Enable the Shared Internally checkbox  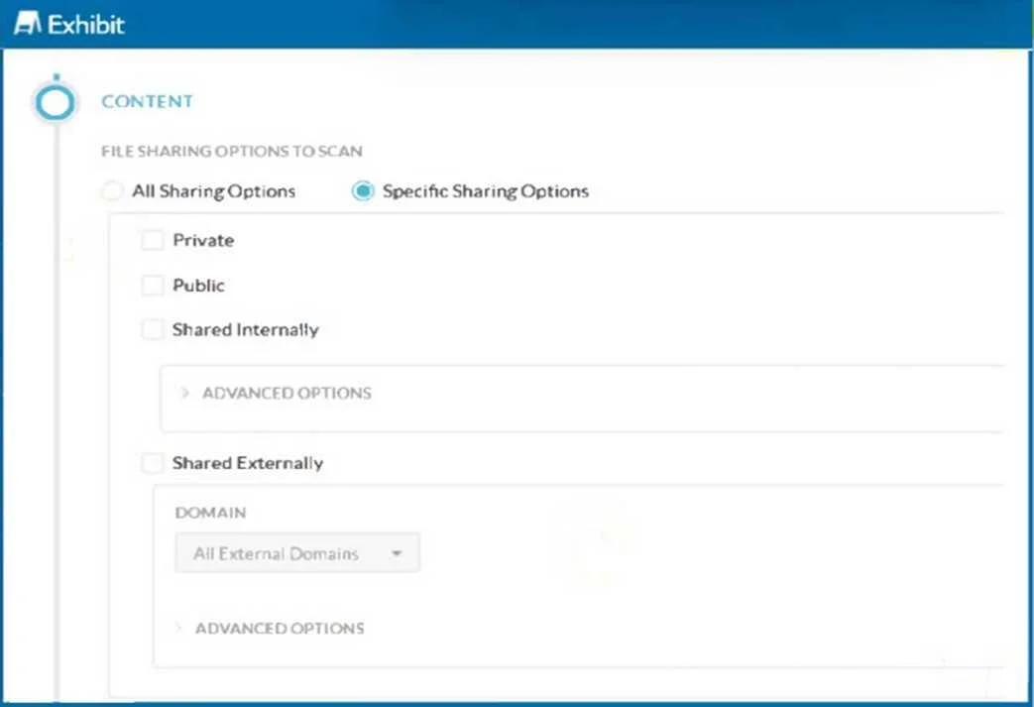pos(153,330)
